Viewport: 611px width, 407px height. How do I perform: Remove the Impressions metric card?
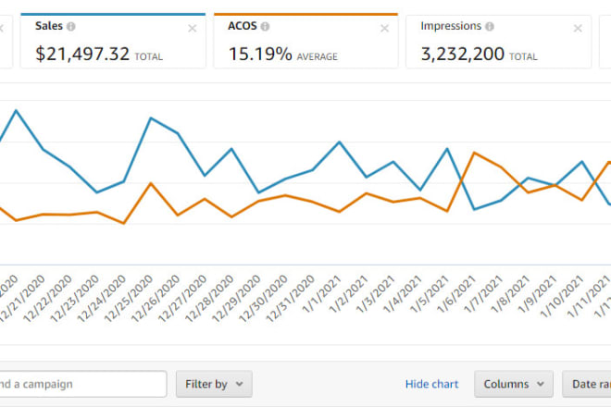point(578,29)
